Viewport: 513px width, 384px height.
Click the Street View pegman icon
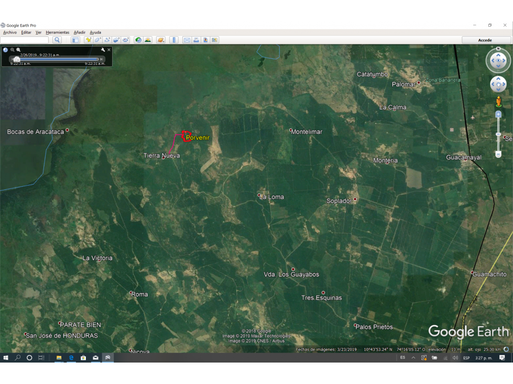[x=498, y=102]
